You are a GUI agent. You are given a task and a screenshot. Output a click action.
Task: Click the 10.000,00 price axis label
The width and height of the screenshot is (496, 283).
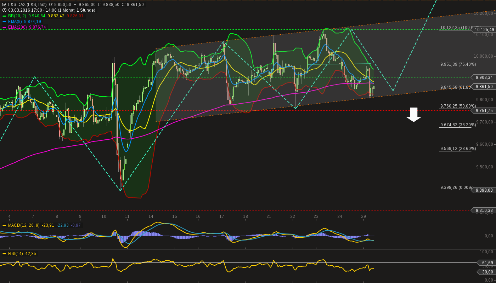[484, 56]
